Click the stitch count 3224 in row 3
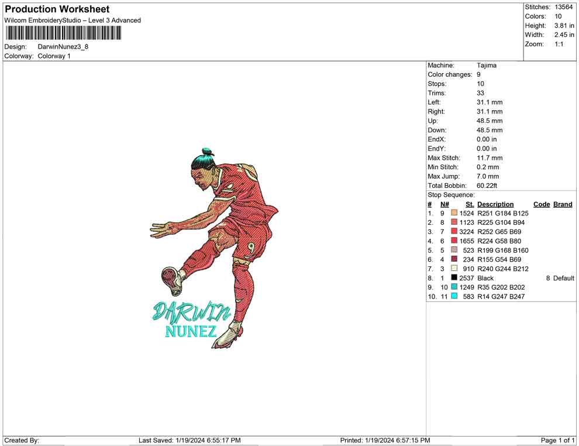The height and width of the screenshot is (446, 579). click(x=466, y=232)
